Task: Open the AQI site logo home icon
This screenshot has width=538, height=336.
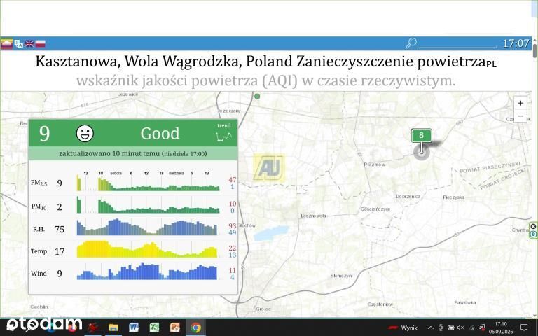Action: 6,43
